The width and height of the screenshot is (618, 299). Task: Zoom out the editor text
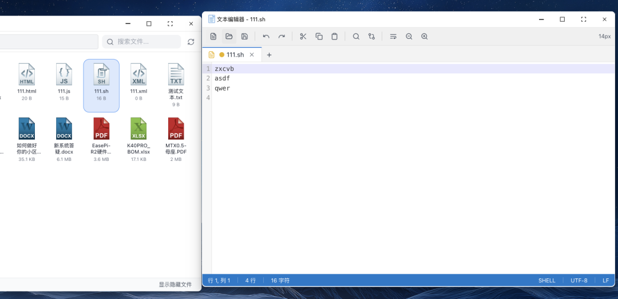409,36
